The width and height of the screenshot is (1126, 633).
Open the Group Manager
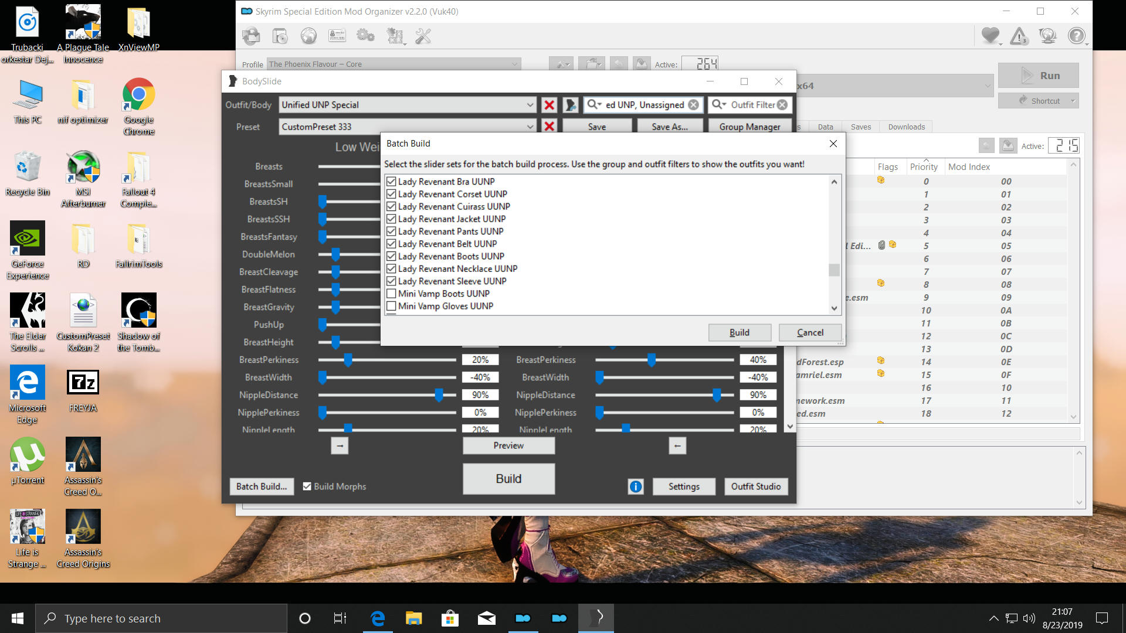coord(749,127)
